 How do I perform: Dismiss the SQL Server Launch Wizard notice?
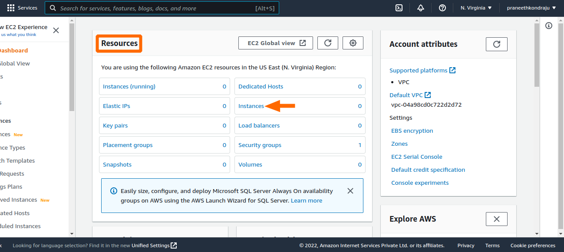[x=350, y=191]
